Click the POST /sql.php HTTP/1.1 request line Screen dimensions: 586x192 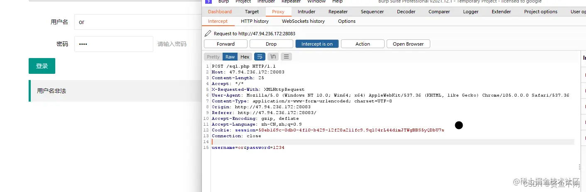coord(244,66)
